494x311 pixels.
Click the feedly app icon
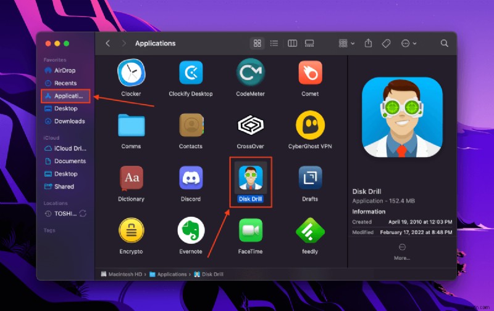coord(310,230)
